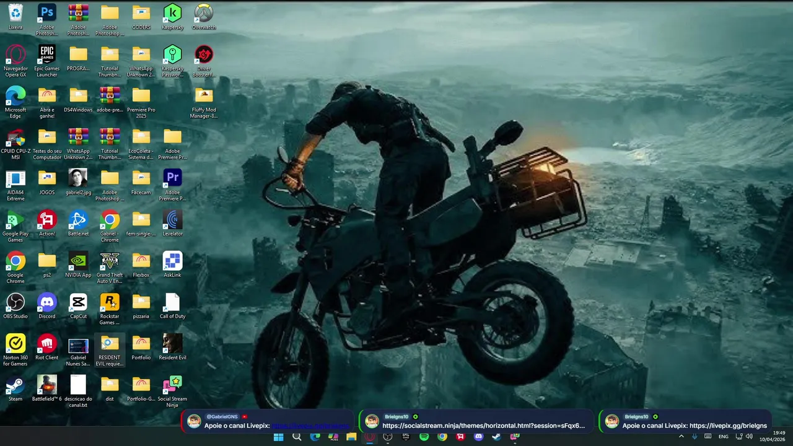
Task: Click the CapCut desktop shortcut
Action: coord(78,306)
